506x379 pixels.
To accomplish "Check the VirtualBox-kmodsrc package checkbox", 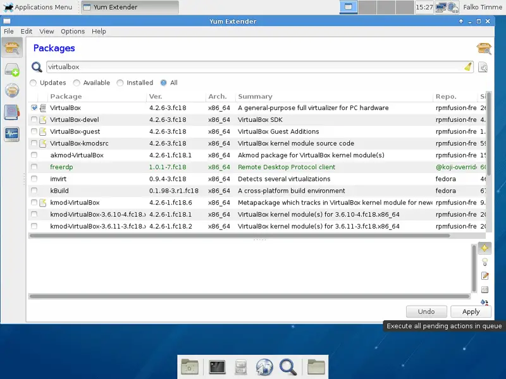I will click(x=34, y=143).
